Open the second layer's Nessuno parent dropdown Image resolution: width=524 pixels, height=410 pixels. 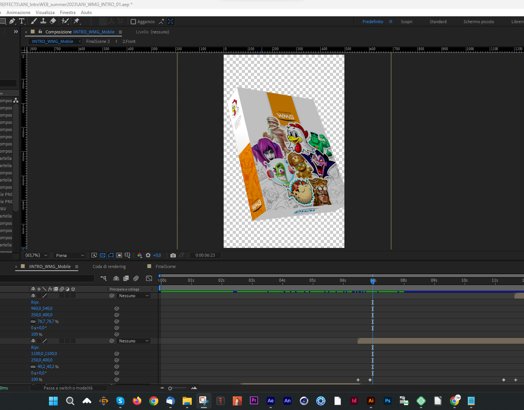133,341
